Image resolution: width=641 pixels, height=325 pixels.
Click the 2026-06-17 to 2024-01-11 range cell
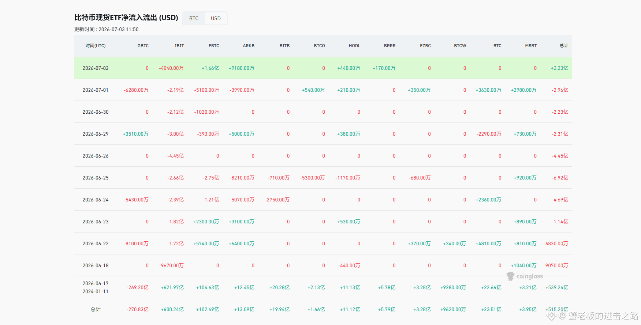(x=96, y=287)
